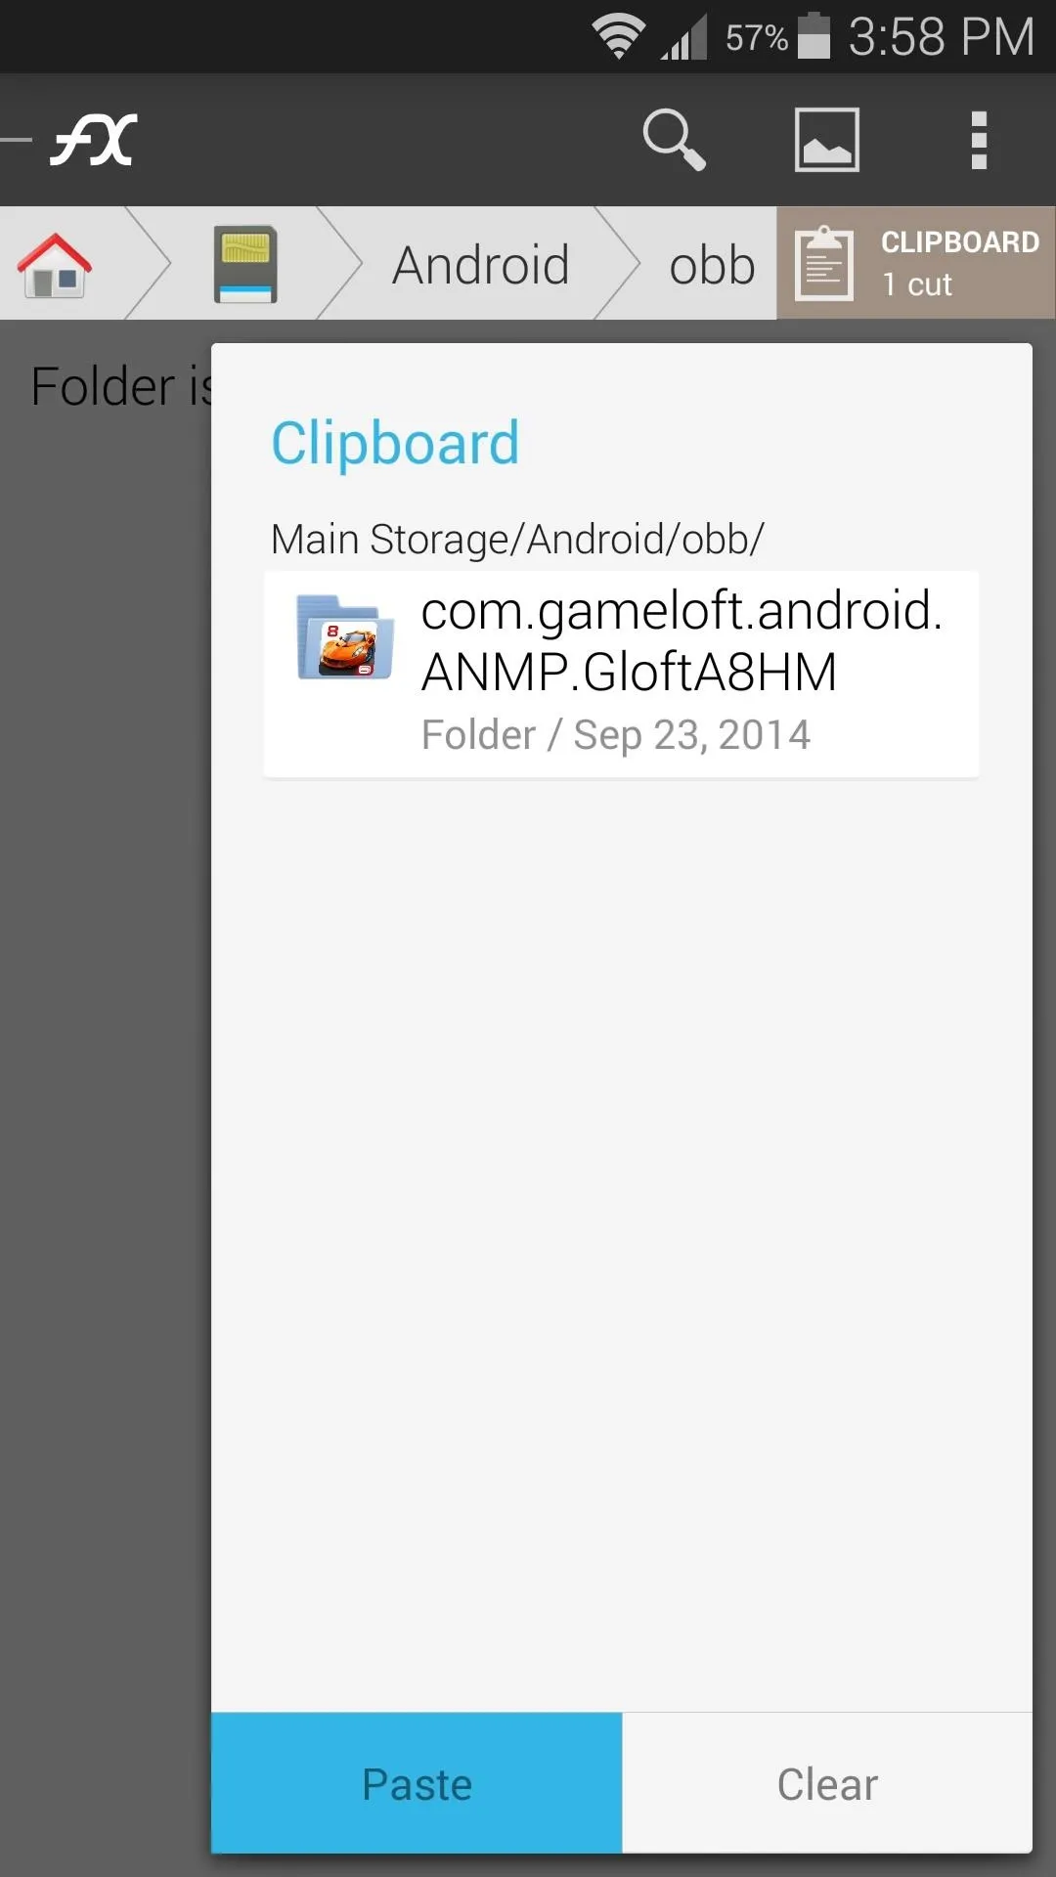Navigate to obb breadcrumb
This screenshot has width=1056, height=1877.
point(712,265)
